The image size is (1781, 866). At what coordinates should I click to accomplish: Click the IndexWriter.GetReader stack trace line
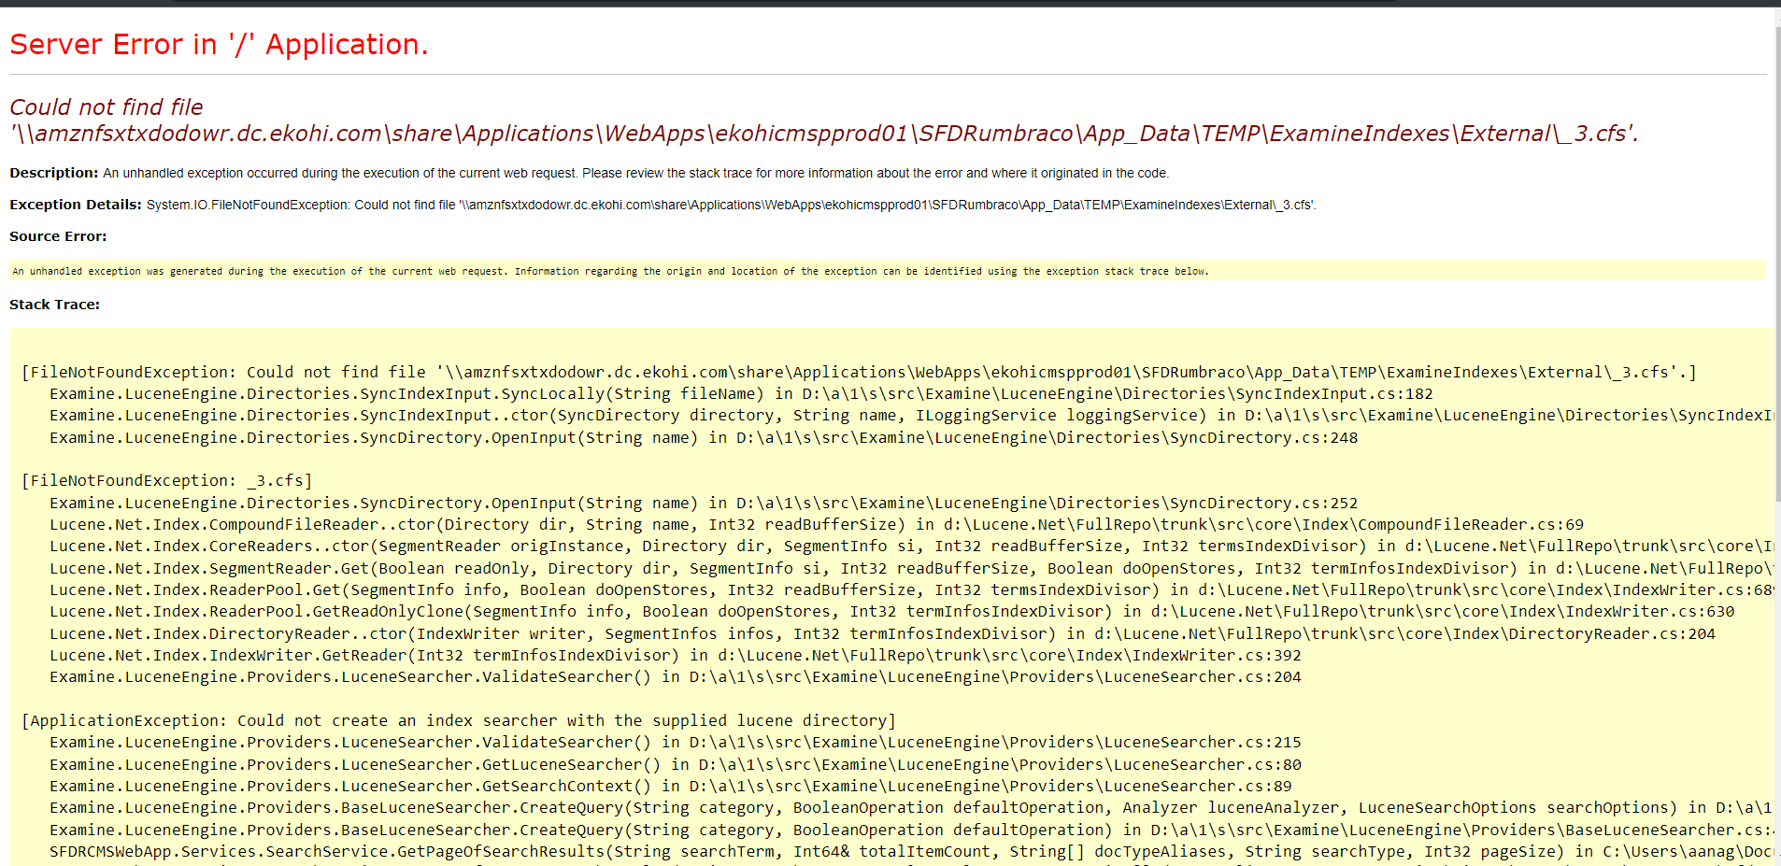click(675, 655)
